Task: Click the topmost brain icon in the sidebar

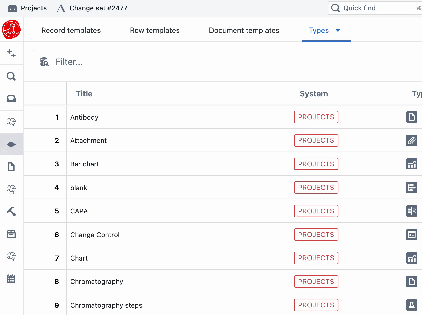Action: point(11,122)
